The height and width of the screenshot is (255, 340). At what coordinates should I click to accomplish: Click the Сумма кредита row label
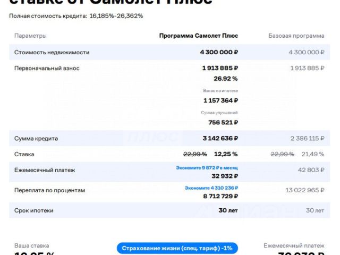[x=36, y=138]
